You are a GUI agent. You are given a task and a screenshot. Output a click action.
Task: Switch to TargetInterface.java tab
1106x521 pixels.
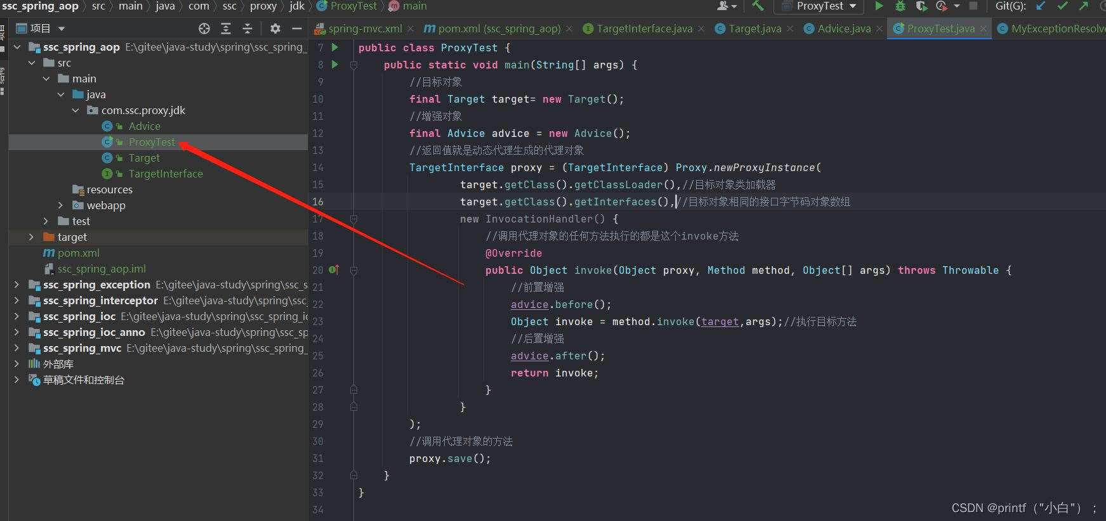coord(644,29)
